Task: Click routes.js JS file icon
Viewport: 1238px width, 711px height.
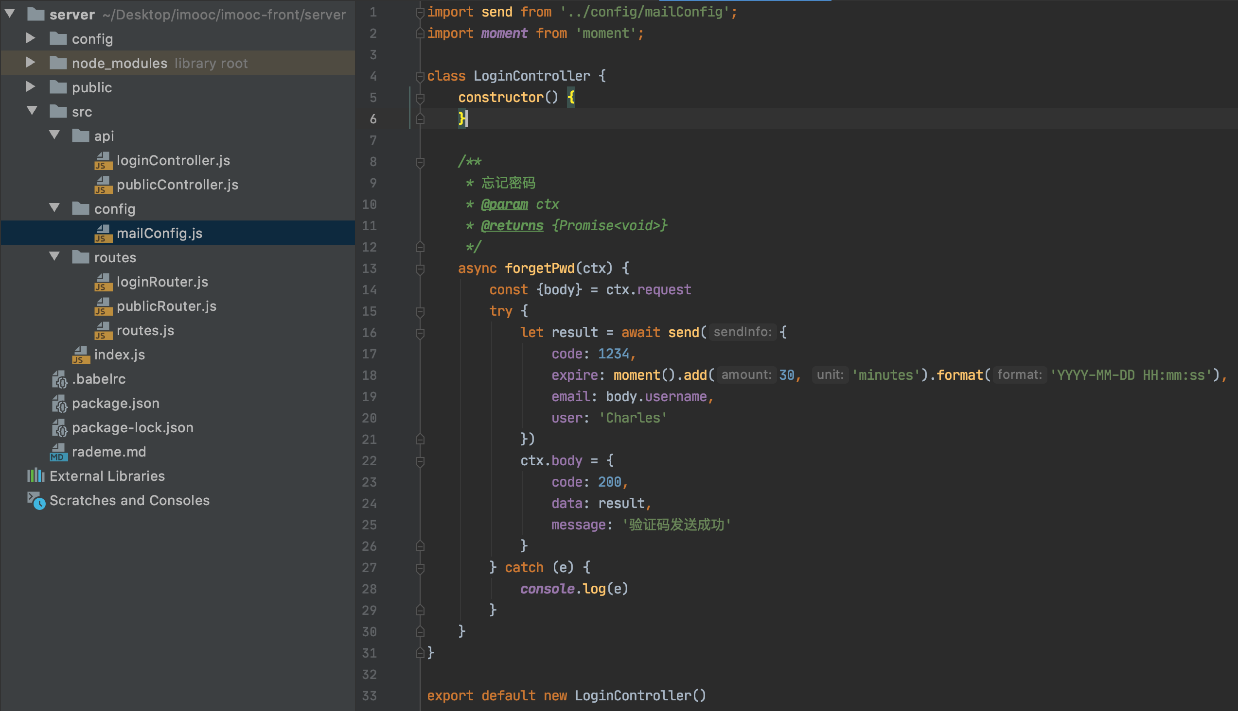Action: [x=103, y=331]
